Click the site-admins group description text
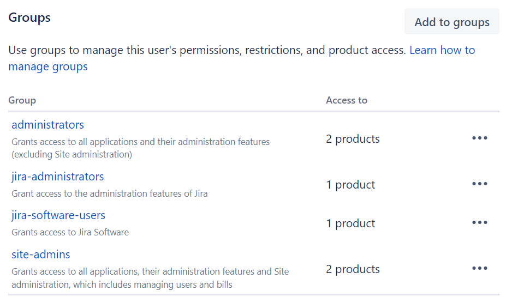The height and width of the screenshot is (303, 518). [x=150, y=277]
